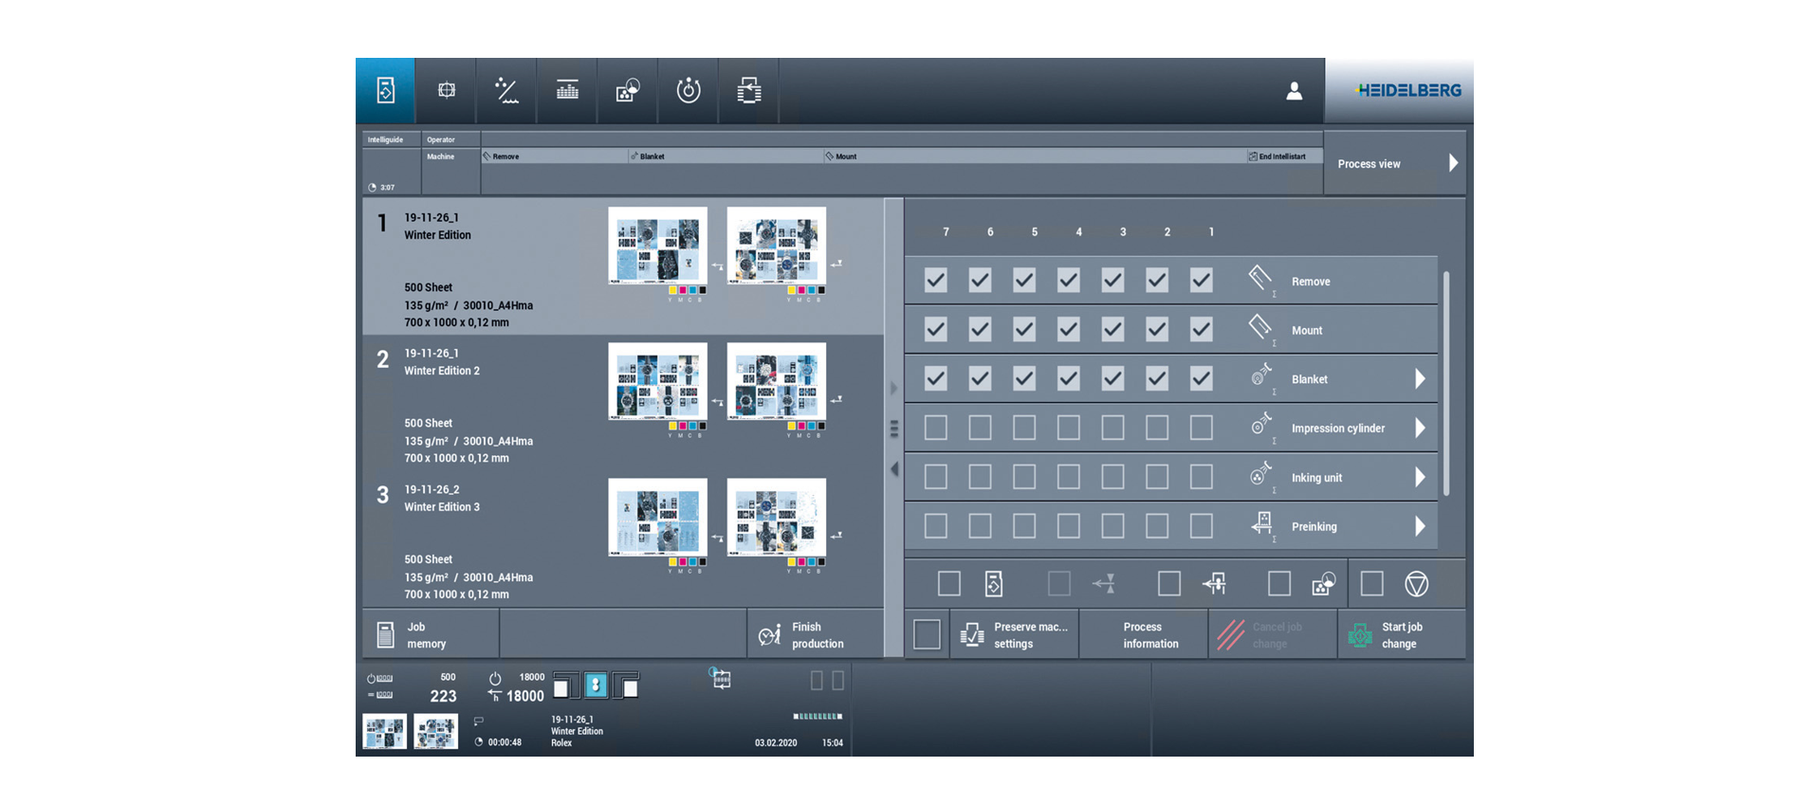
Task: Click the stopwatch timer icon in top toolbar
Action: pyautogui.click(x=689, y=91)
